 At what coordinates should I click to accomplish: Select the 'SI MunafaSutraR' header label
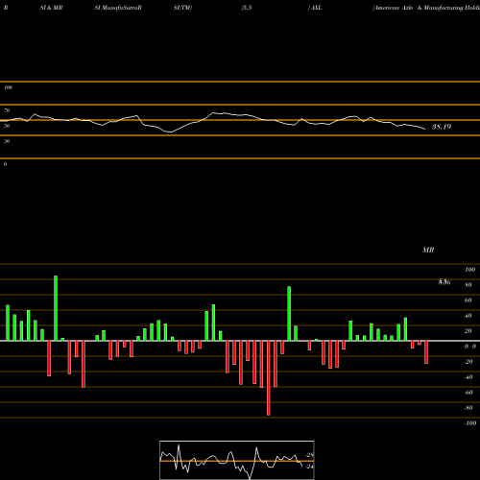[118, 8]
